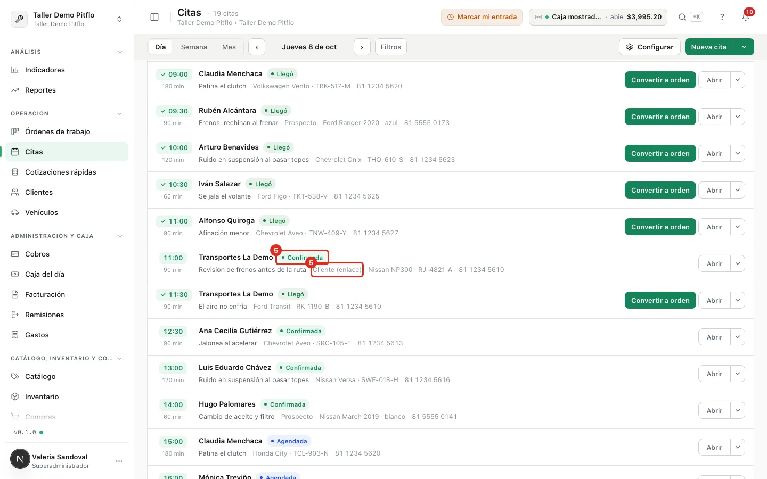Click the Catálogo tag icon

[15, 376]
